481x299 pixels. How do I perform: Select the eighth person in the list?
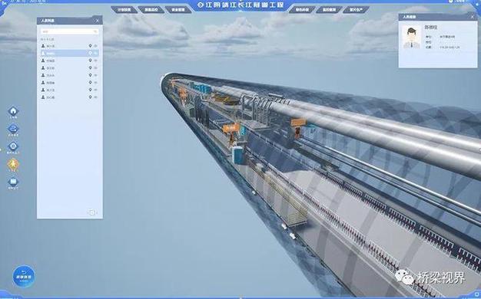click(x=70, y=97)
